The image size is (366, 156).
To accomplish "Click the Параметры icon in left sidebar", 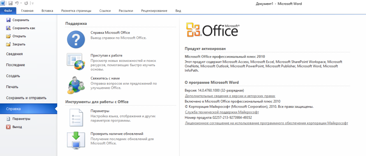I will pos(9,119).
